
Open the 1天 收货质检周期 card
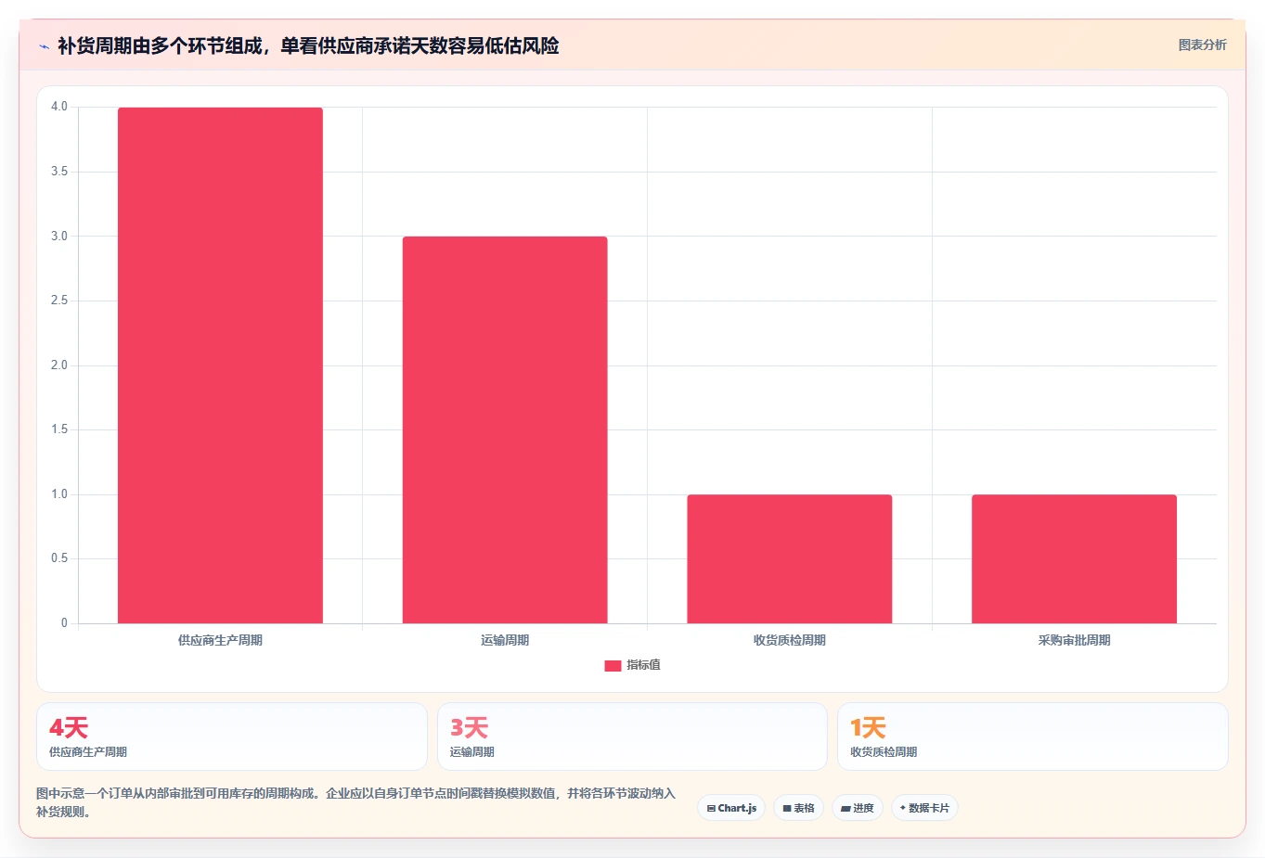(1032, 736)
